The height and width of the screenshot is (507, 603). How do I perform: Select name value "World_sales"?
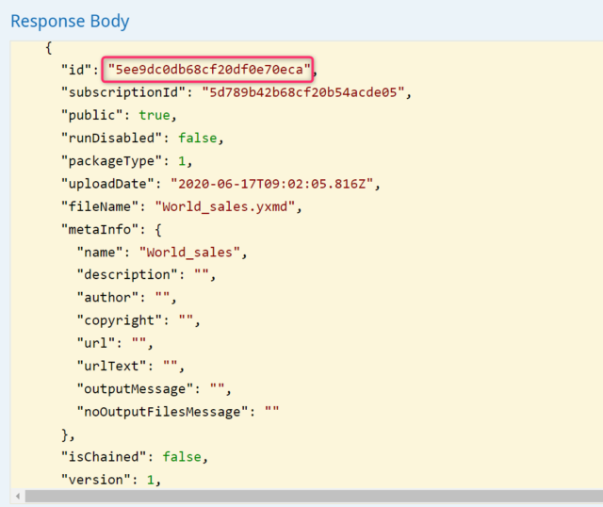(189, 252)
